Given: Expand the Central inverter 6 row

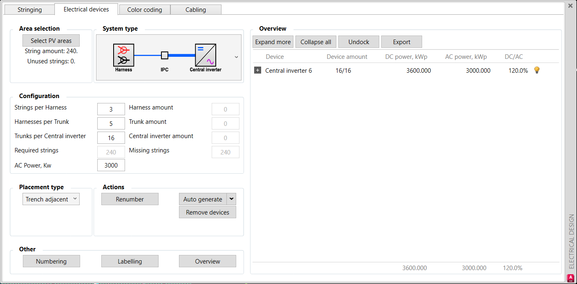Looking at the screenshot, I should [x=257, y=70].
